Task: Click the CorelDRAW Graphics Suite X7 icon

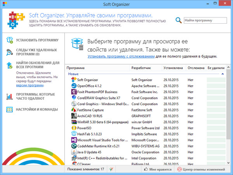Action: pyautogui.click(x=73, y=98)
